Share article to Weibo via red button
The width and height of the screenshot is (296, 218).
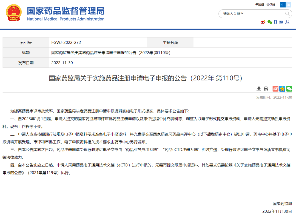click(275, 89)
